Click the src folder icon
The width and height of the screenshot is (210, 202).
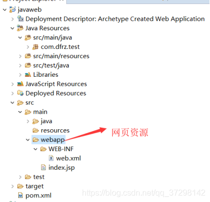pyautogui.click(x=20, y=103)
